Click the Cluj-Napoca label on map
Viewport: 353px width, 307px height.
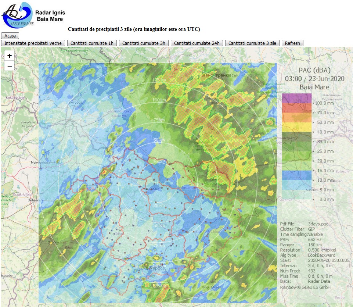(x=152, y=268)
